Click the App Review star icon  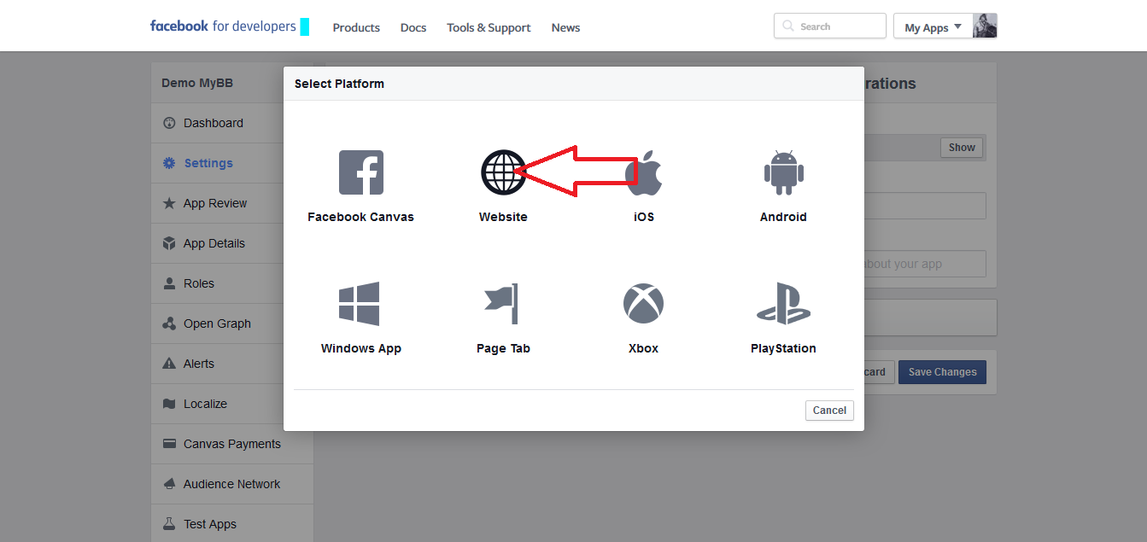point(169,203)
